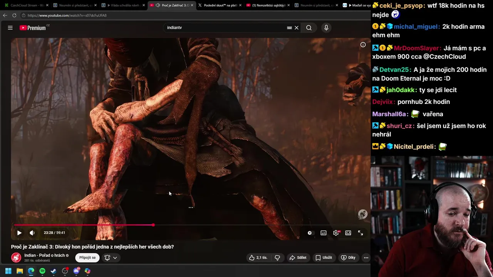Reload the YouTube page
This screenshot has height=277, width=493.
pos(14,15)
